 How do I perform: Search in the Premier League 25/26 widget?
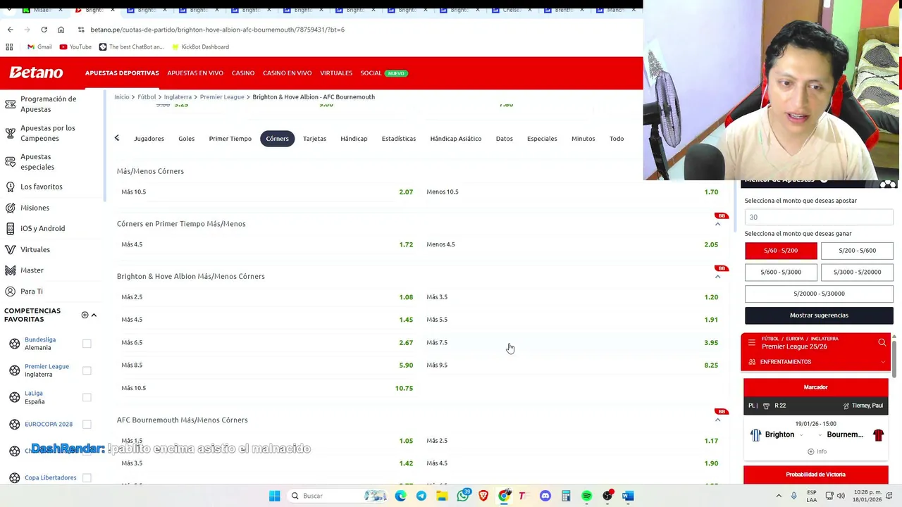882,343
